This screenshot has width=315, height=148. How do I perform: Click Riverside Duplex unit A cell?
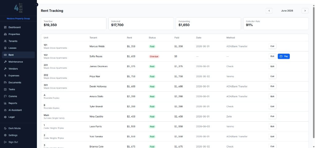tap(51, 97)
